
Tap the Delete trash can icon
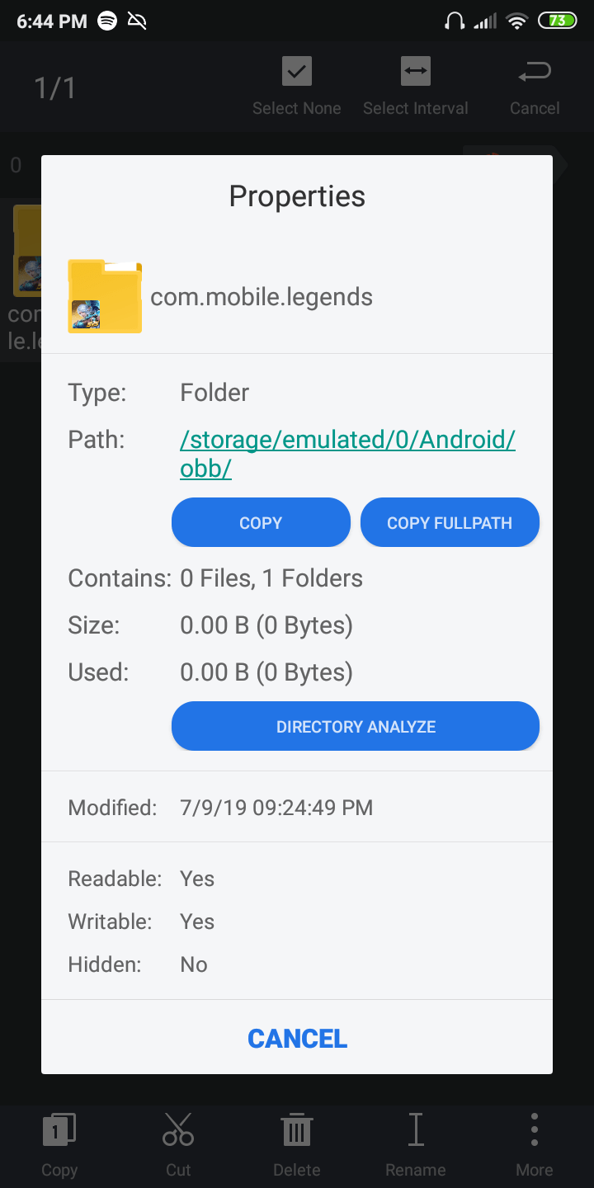click(x=297, y=1129)
